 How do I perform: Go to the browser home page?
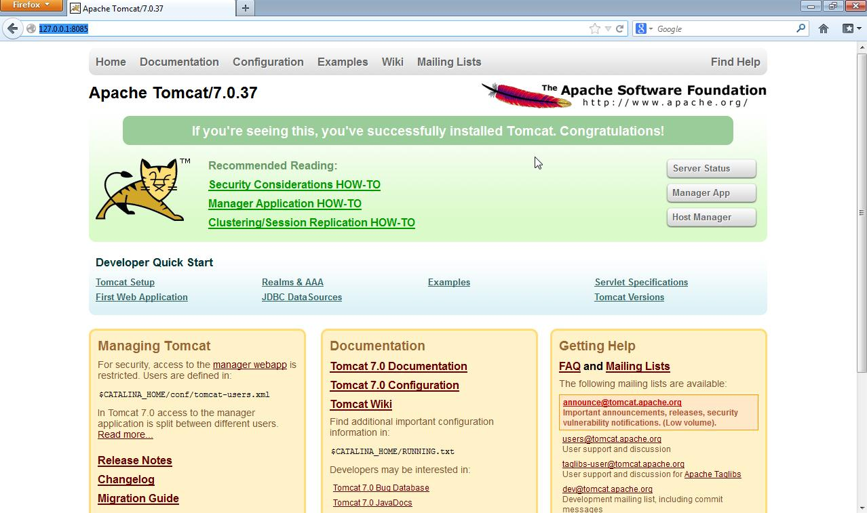824,28
